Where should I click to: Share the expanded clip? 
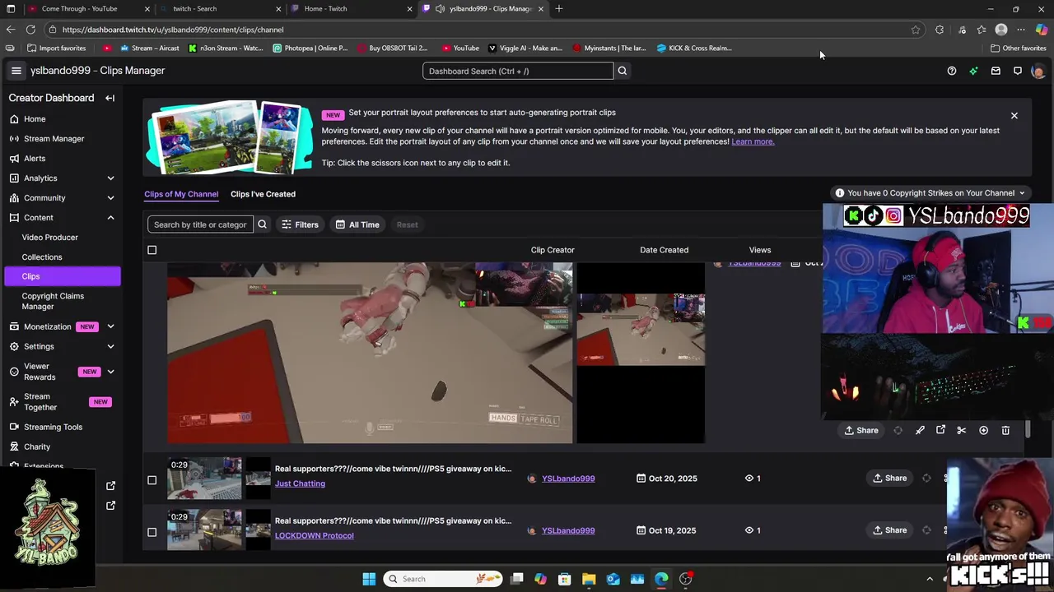click(x=861, y=430)
